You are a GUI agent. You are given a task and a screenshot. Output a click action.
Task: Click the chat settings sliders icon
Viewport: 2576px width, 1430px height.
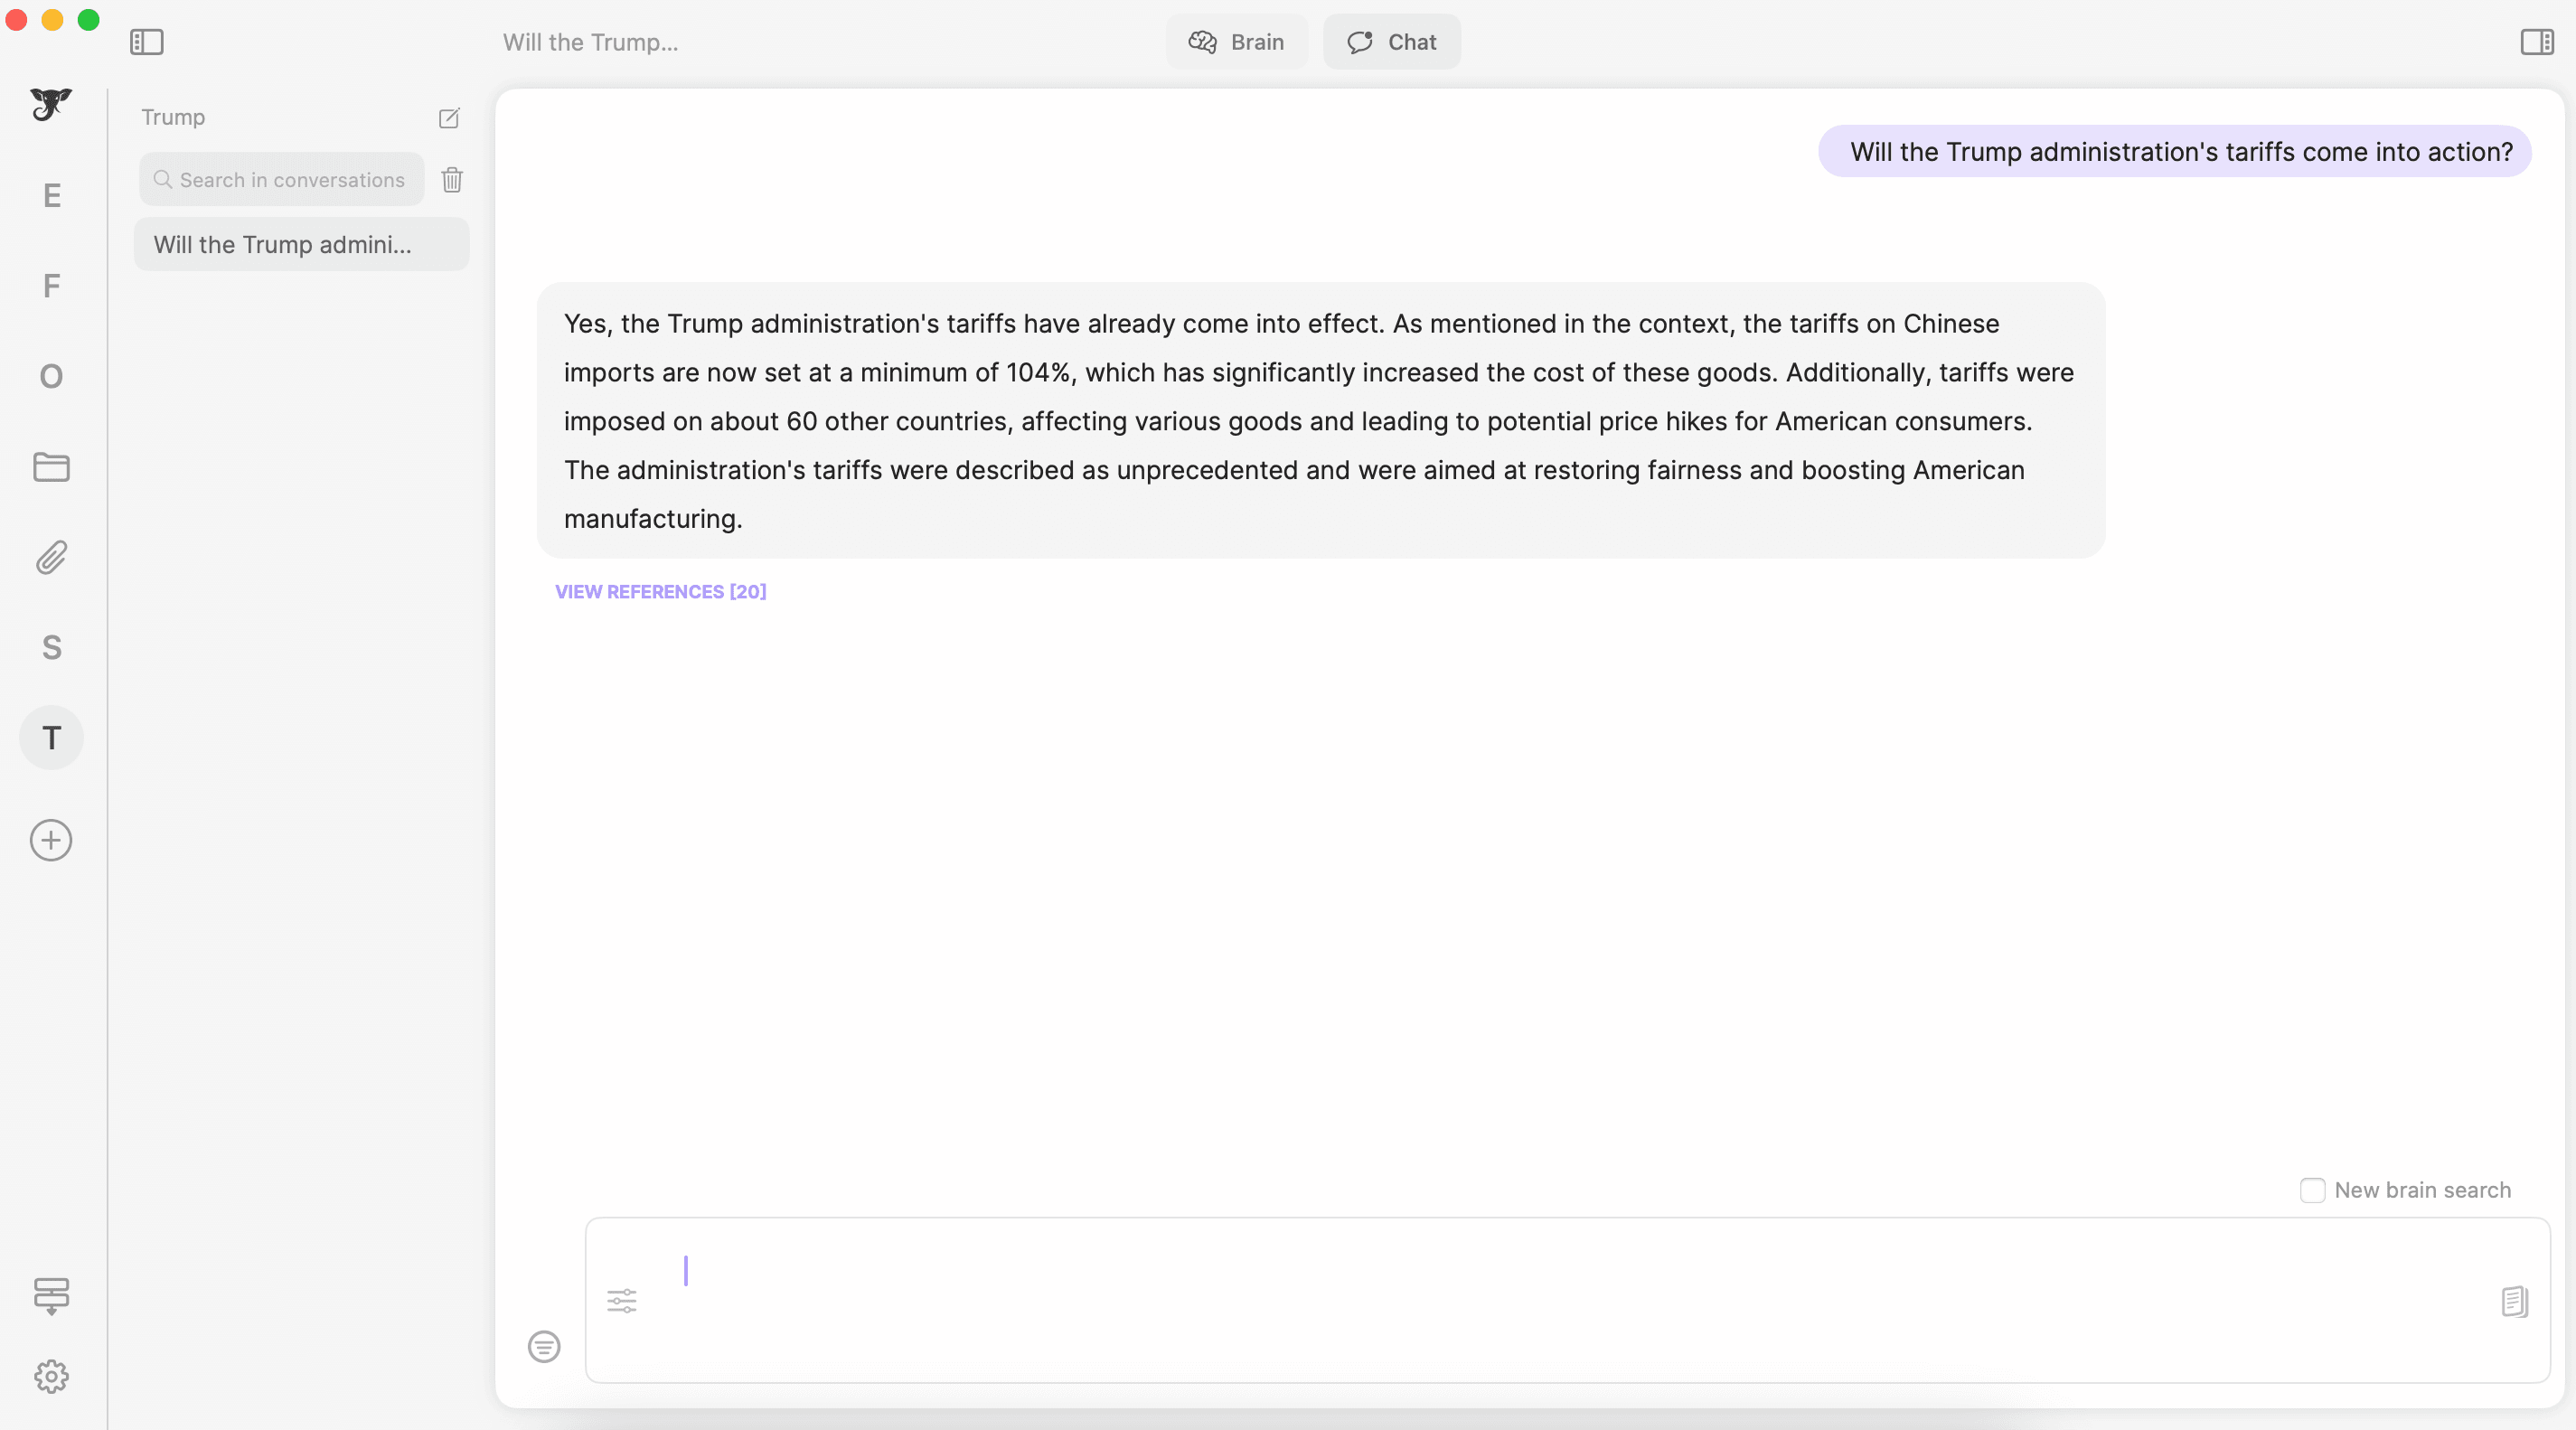621,1300
